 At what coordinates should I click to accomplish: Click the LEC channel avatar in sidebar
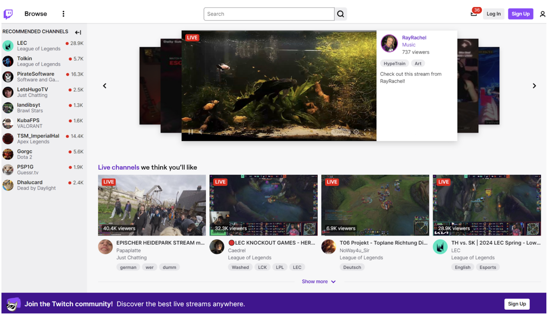(x=8, y=46)
